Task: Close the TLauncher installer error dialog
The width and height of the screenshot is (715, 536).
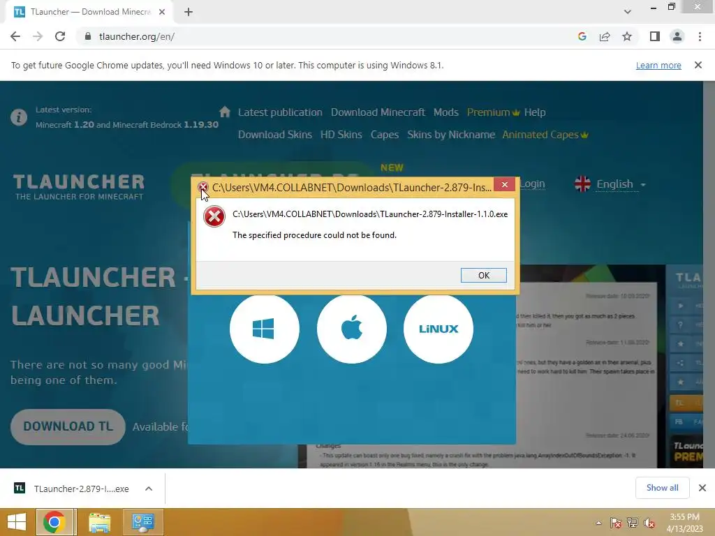Action: [504, 184]
